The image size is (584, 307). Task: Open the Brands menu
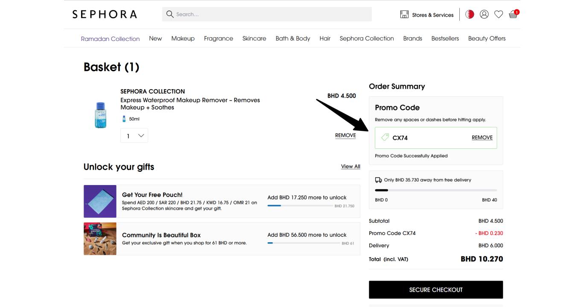pyautogui.click(x=413, y=38)
